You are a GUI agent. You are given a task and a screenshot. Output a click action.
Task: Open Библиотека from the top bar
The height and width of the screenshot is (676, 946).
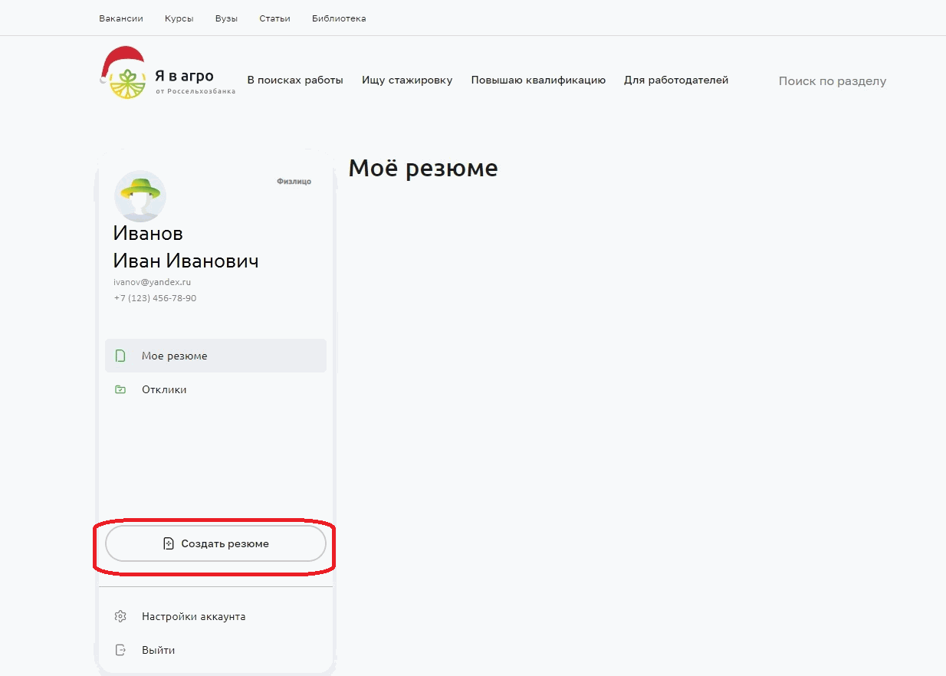tap(339, 18)
